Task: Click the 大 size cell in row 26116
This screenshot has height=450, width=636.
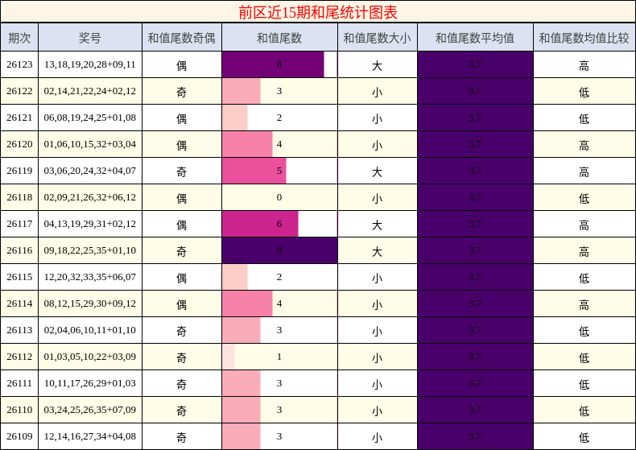Action: tap(378, 250)
